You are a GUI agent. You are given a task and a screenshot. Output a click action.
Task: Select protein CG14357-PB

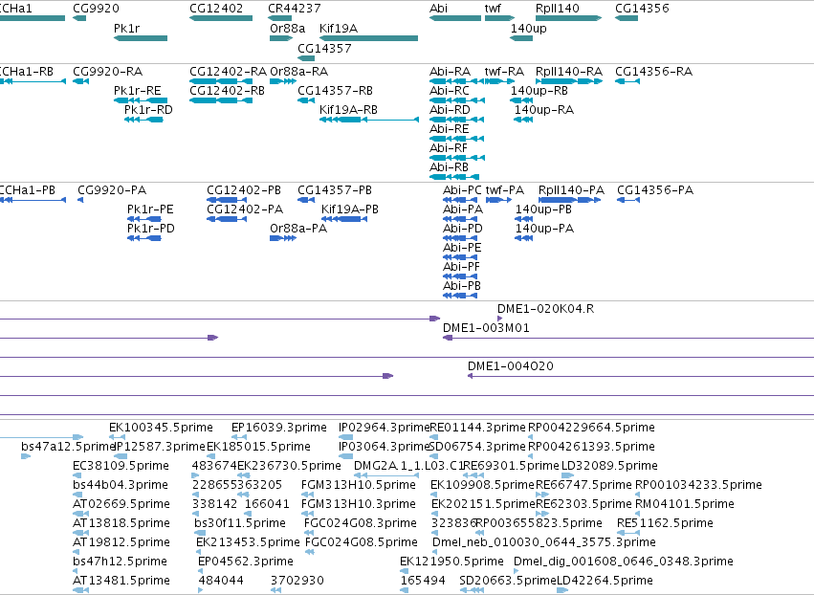coord(306,201)
